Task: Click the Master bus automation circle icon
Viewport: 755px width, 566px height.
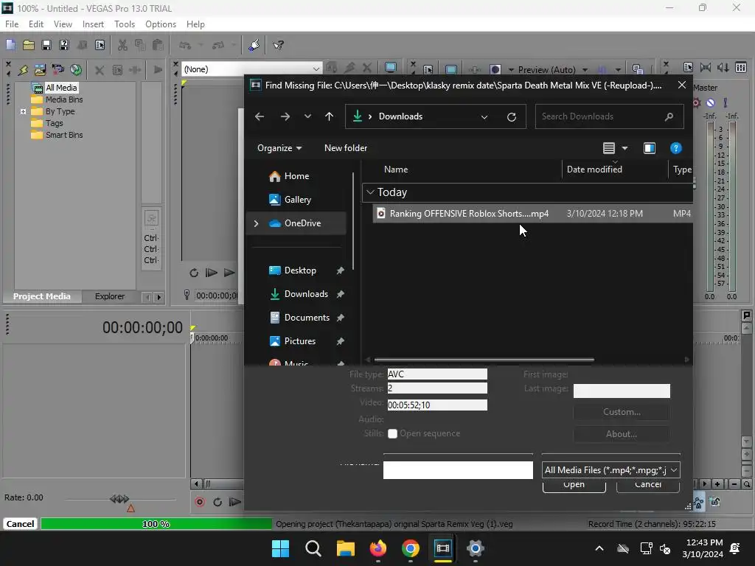Action: 711,102
